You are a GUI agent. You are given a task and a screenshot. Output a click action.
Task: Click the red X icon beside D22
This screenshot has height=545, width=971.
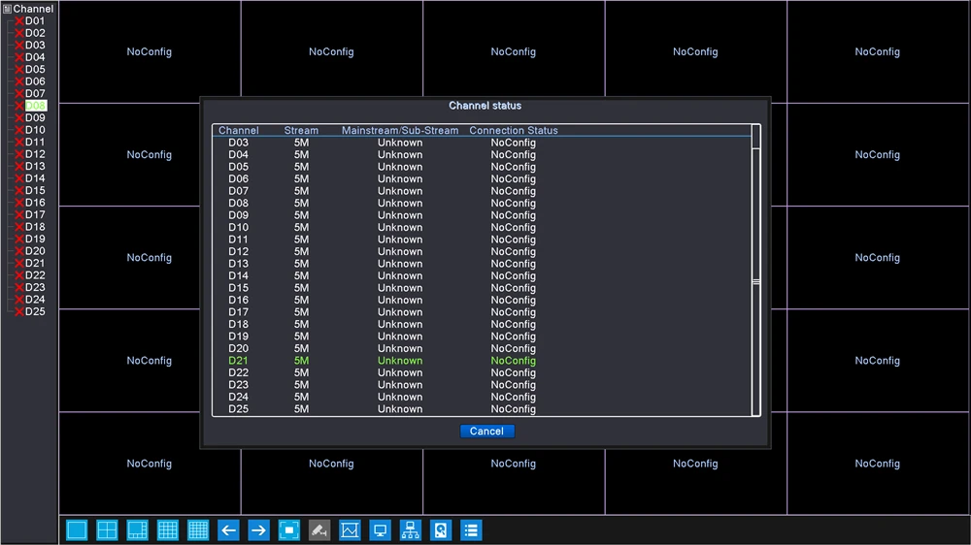(19, 275)
